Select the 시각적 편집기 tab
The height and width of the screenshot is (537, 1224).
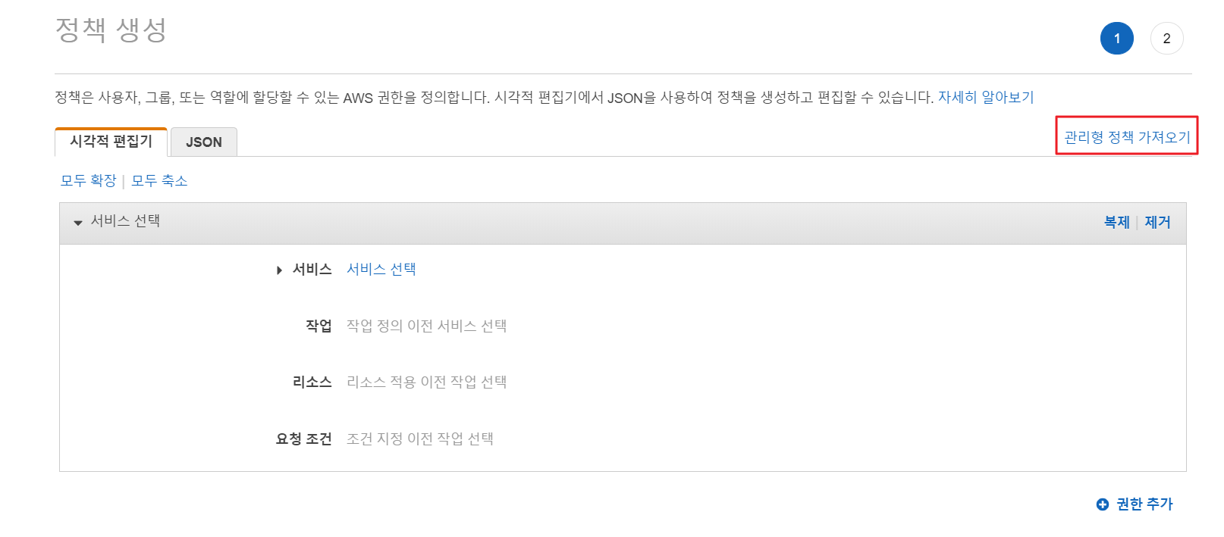coord(111,142)
